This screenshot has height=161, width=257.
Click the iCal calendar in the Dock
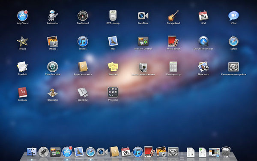point(126,152)
